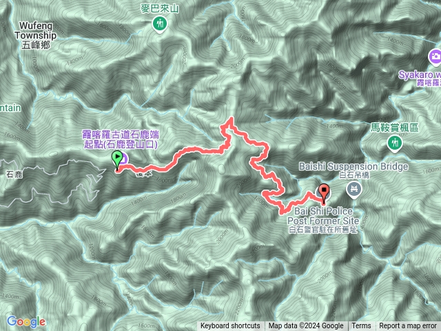Click the red trail's northernmost peak point
441x331 pixels.
click(232, 119)
